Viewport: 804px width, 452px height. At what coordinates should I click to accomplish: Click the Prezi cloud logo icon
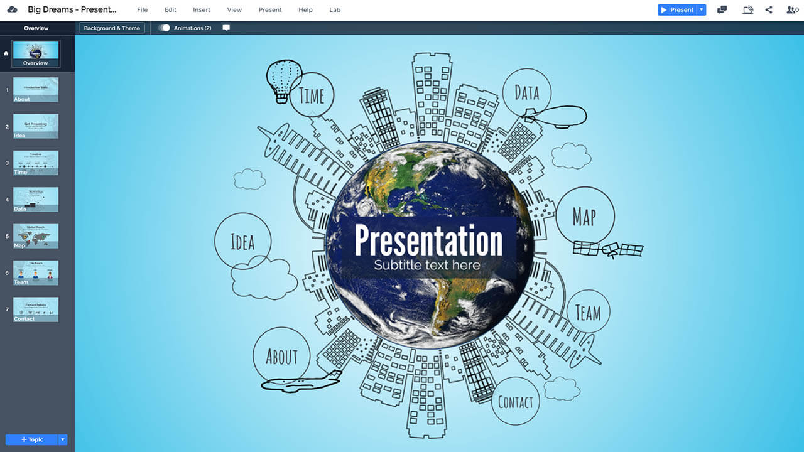pos(12,9)
